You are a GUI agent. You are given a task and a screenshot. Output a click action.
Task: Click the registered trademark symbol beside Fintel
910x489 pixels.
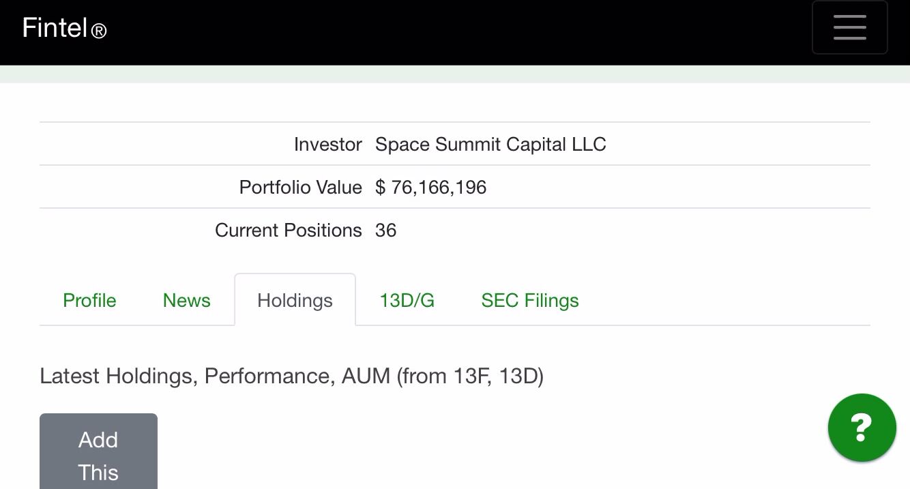tap(98, 33)
